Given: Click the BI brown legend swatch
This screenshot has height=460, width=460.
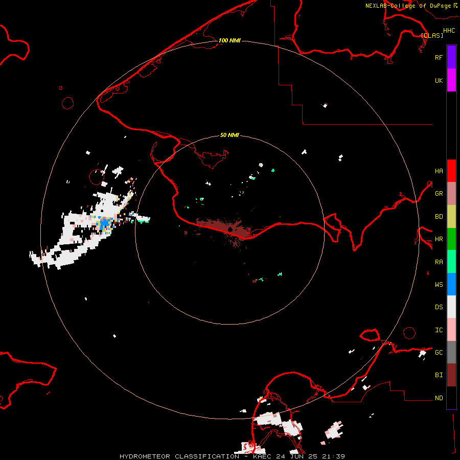Looking at the screenshot, I should [451, 375].
